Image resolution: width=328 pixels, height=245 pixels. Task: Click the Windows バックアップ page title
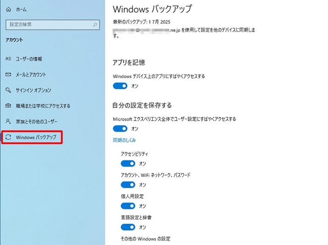pos(152,9)
